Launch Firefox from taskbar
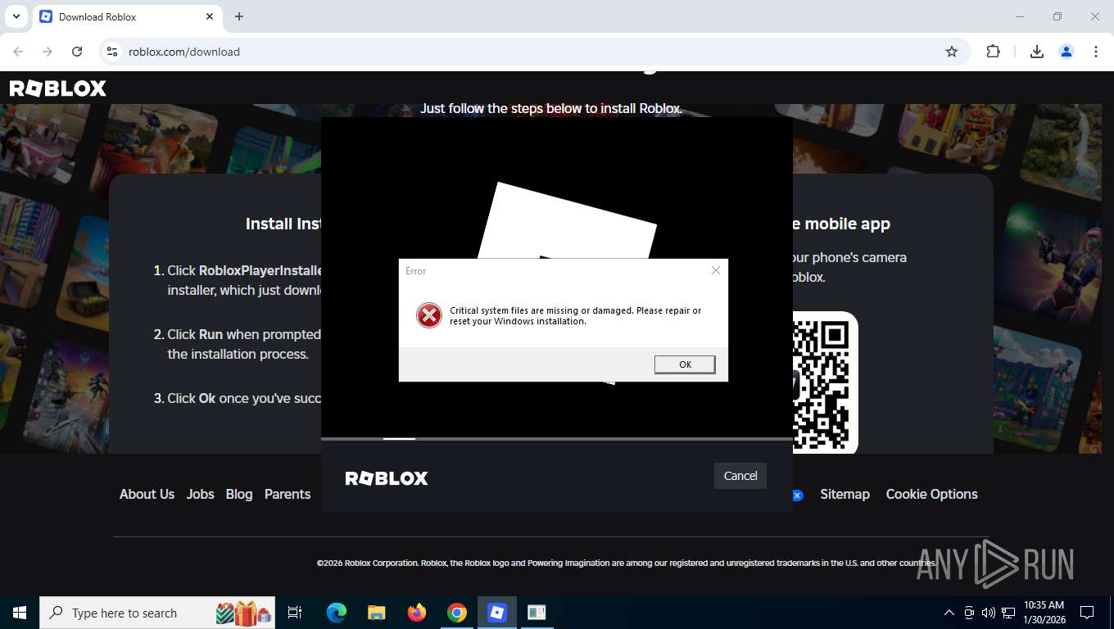1114x629 pixels. [417, 613]
